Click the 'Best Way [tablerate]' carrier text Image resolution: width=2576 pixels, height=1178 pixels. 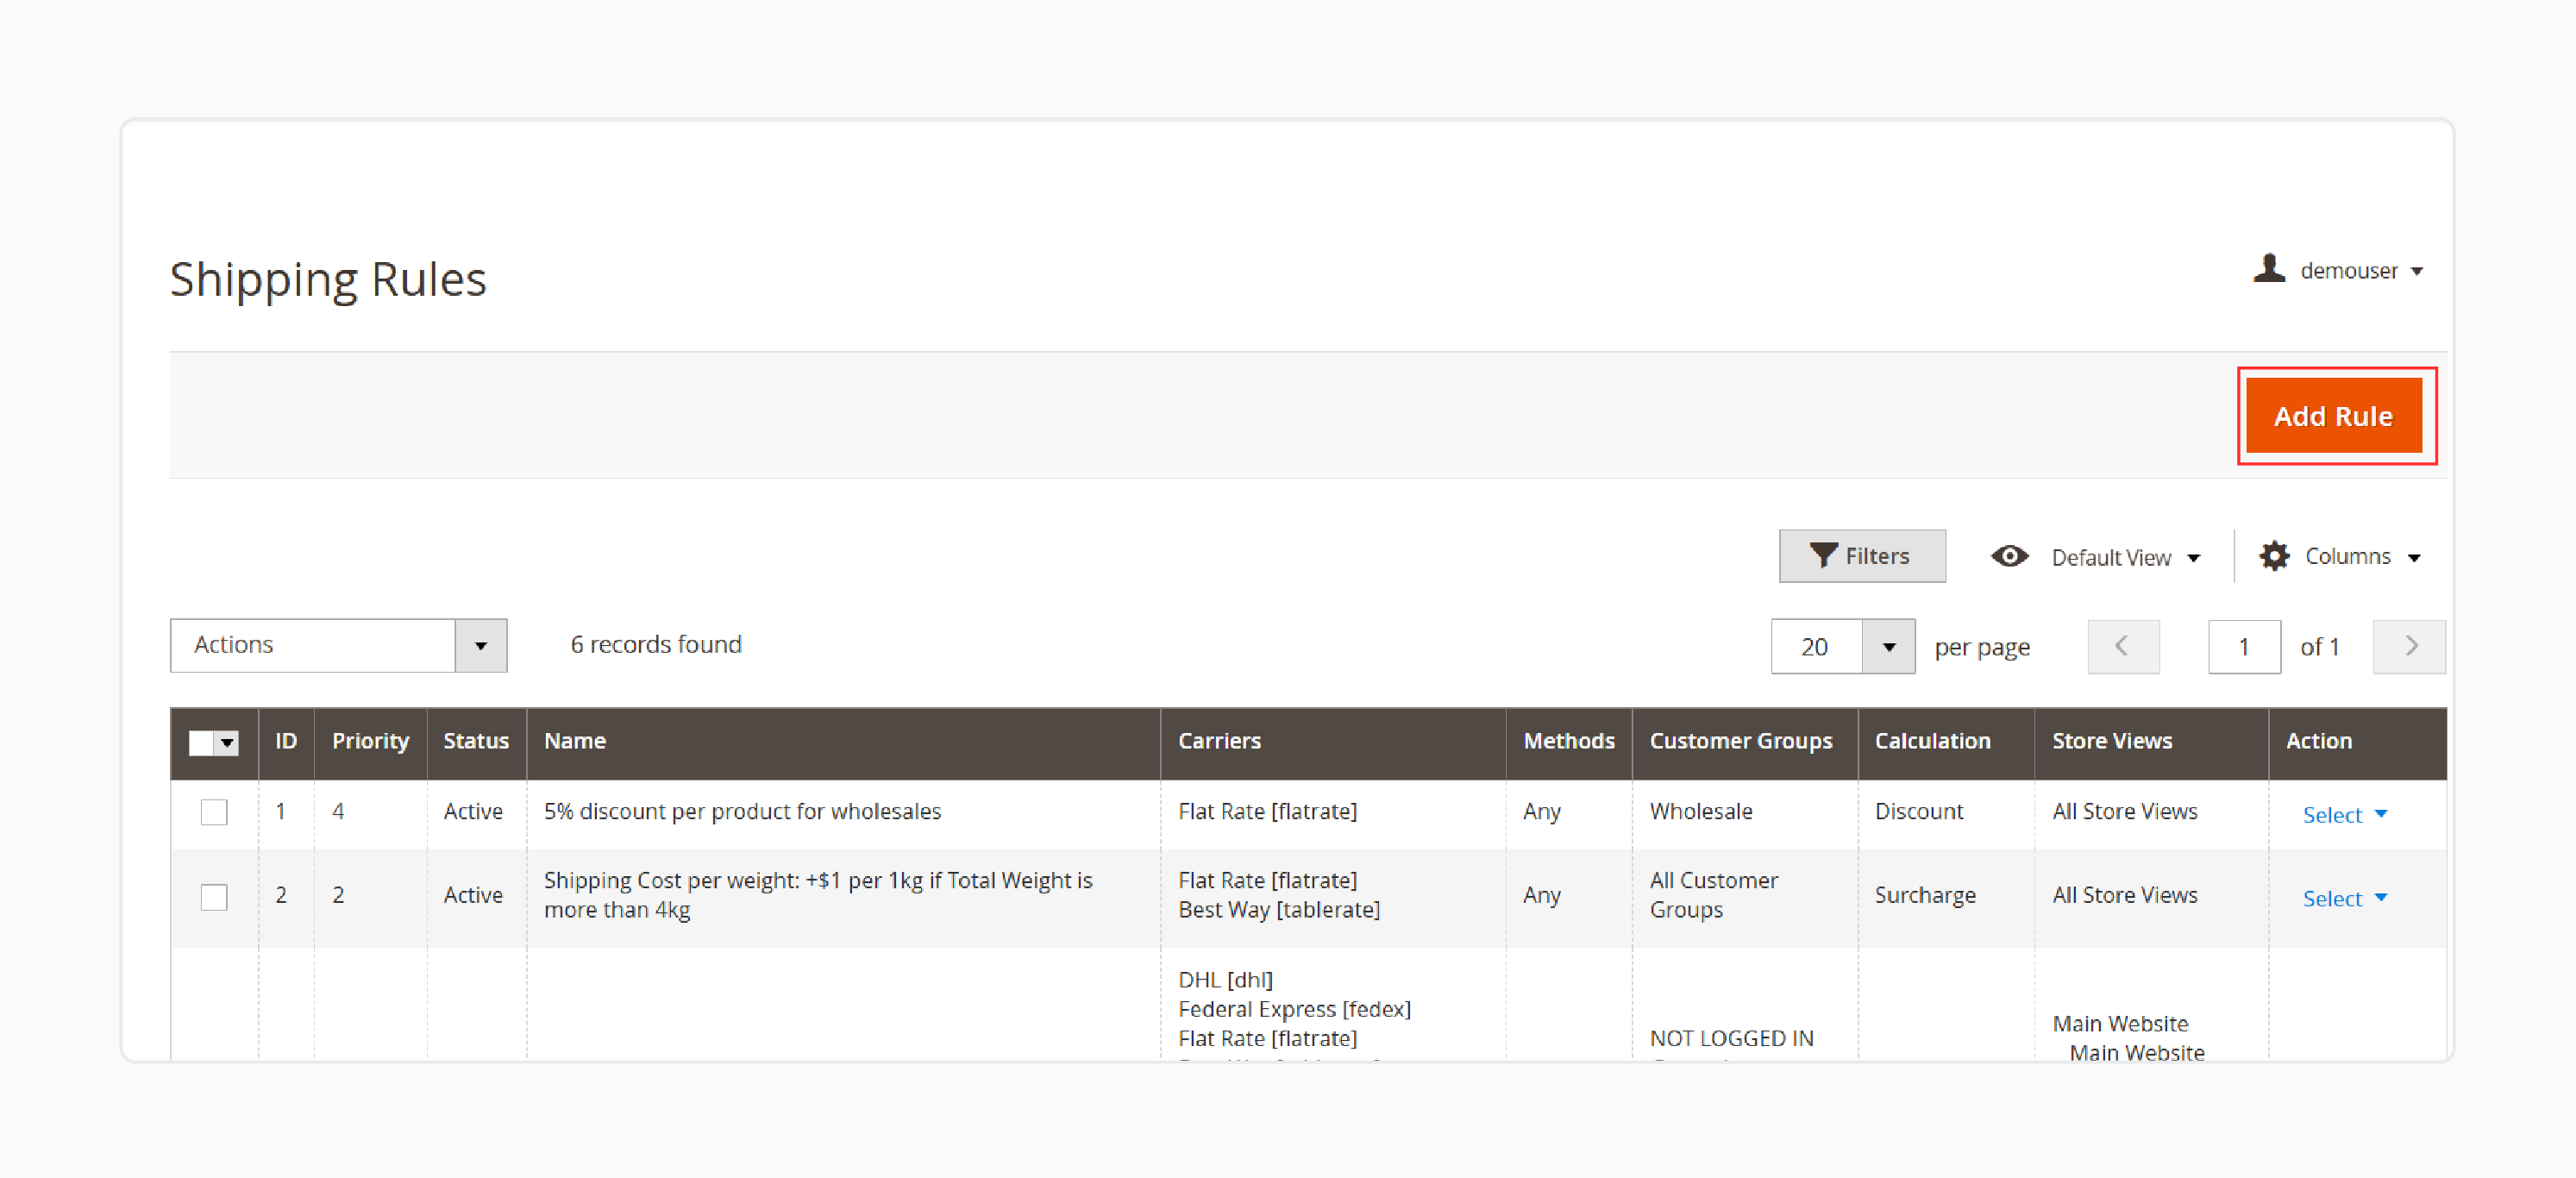click(x=1279, y=910)
